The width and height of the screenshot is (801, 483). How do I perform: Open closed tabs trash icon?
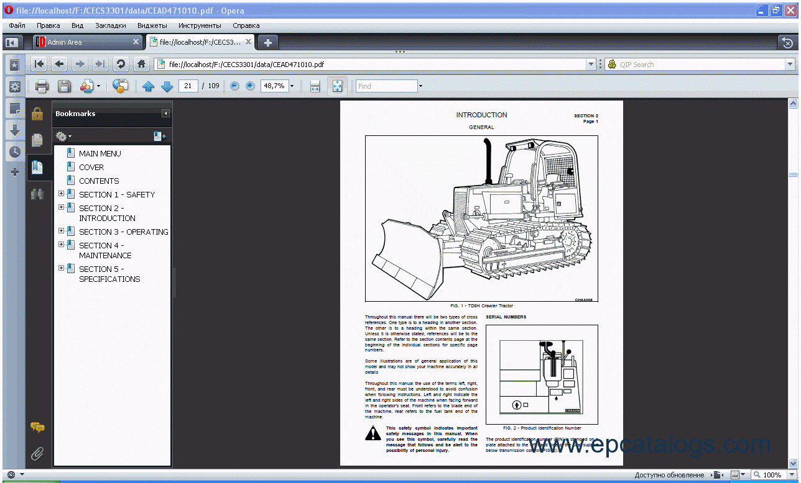pos(787,42)
